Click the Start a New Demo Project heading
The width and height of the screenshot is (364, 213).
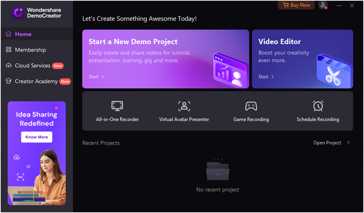[x=133, y=41]
